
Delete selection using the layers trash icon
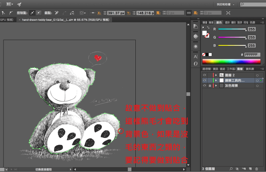256,169
